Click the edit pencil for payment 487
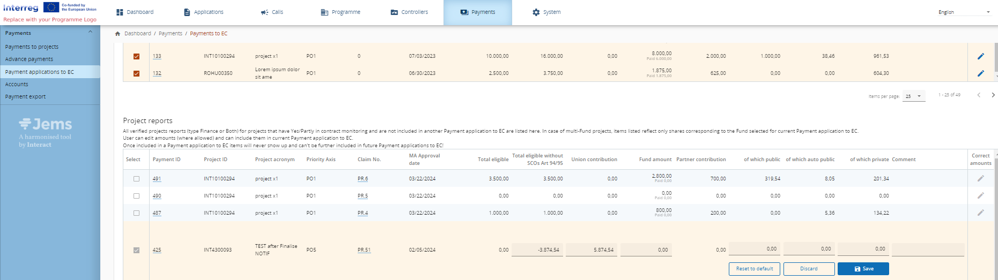The height and width of the screenshot is (280, 998). coord(980,213)
